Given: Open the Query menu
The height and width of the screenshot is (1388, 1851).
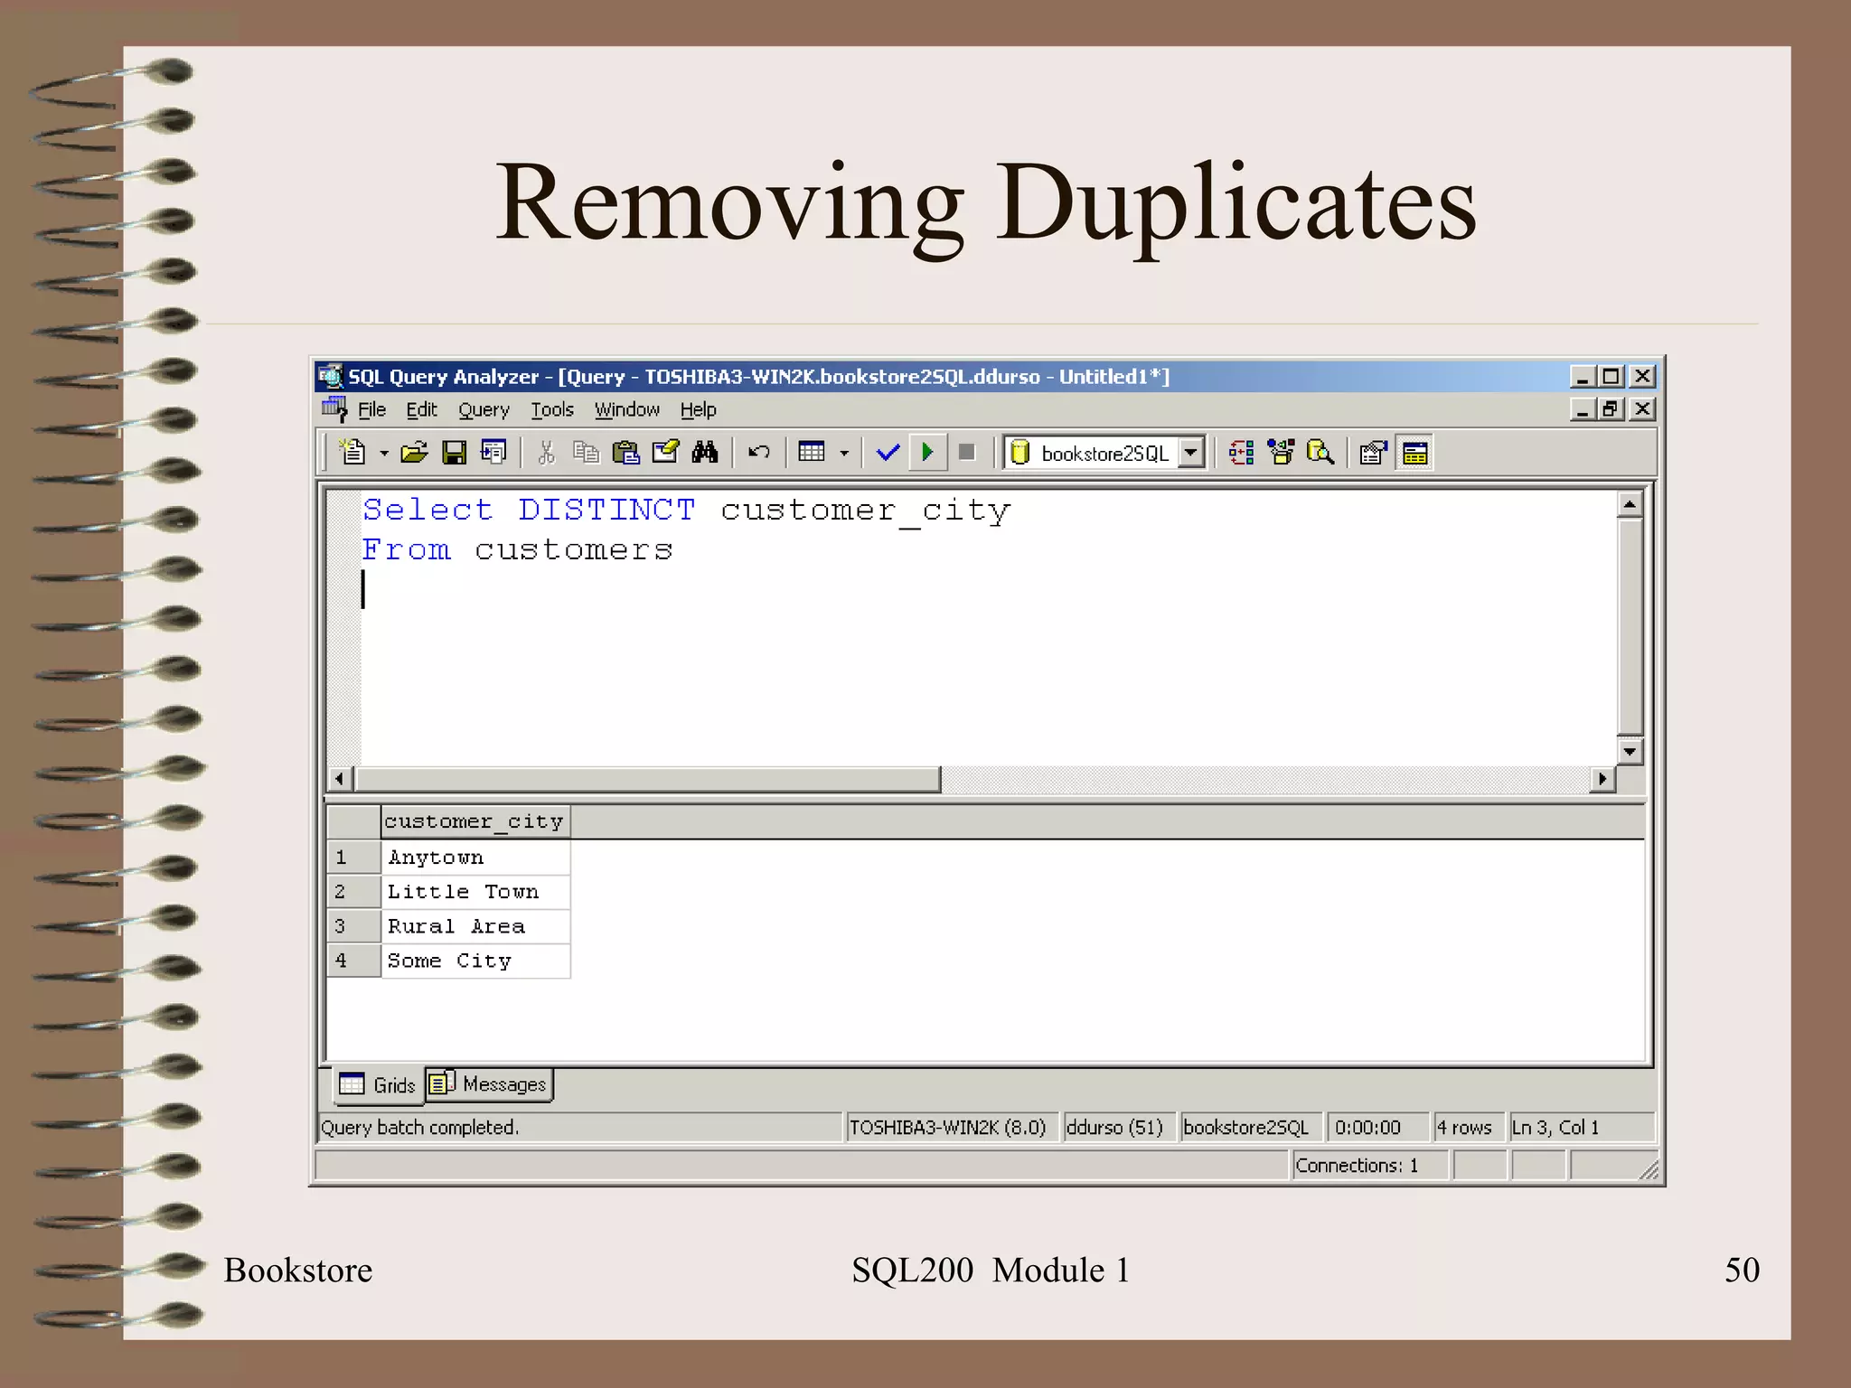Looking at the screenshot, I should (484, 410).
